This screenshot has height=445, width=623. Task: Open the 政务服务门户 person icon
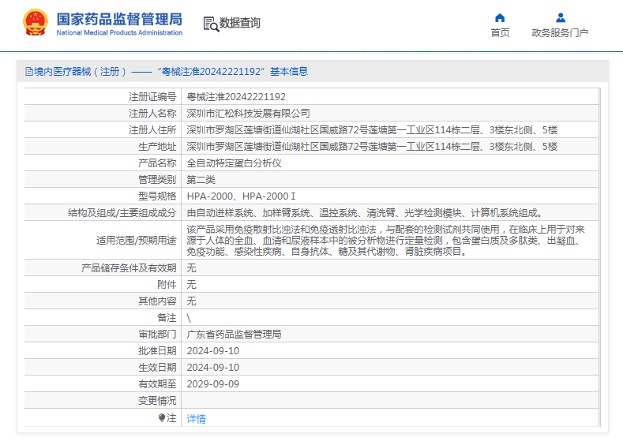click(560, 18)
